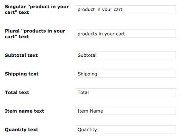The height and width of the screenshot is (138, 192).
Task: Place cursor on word "product" in singular field
Action: (86, 10)
